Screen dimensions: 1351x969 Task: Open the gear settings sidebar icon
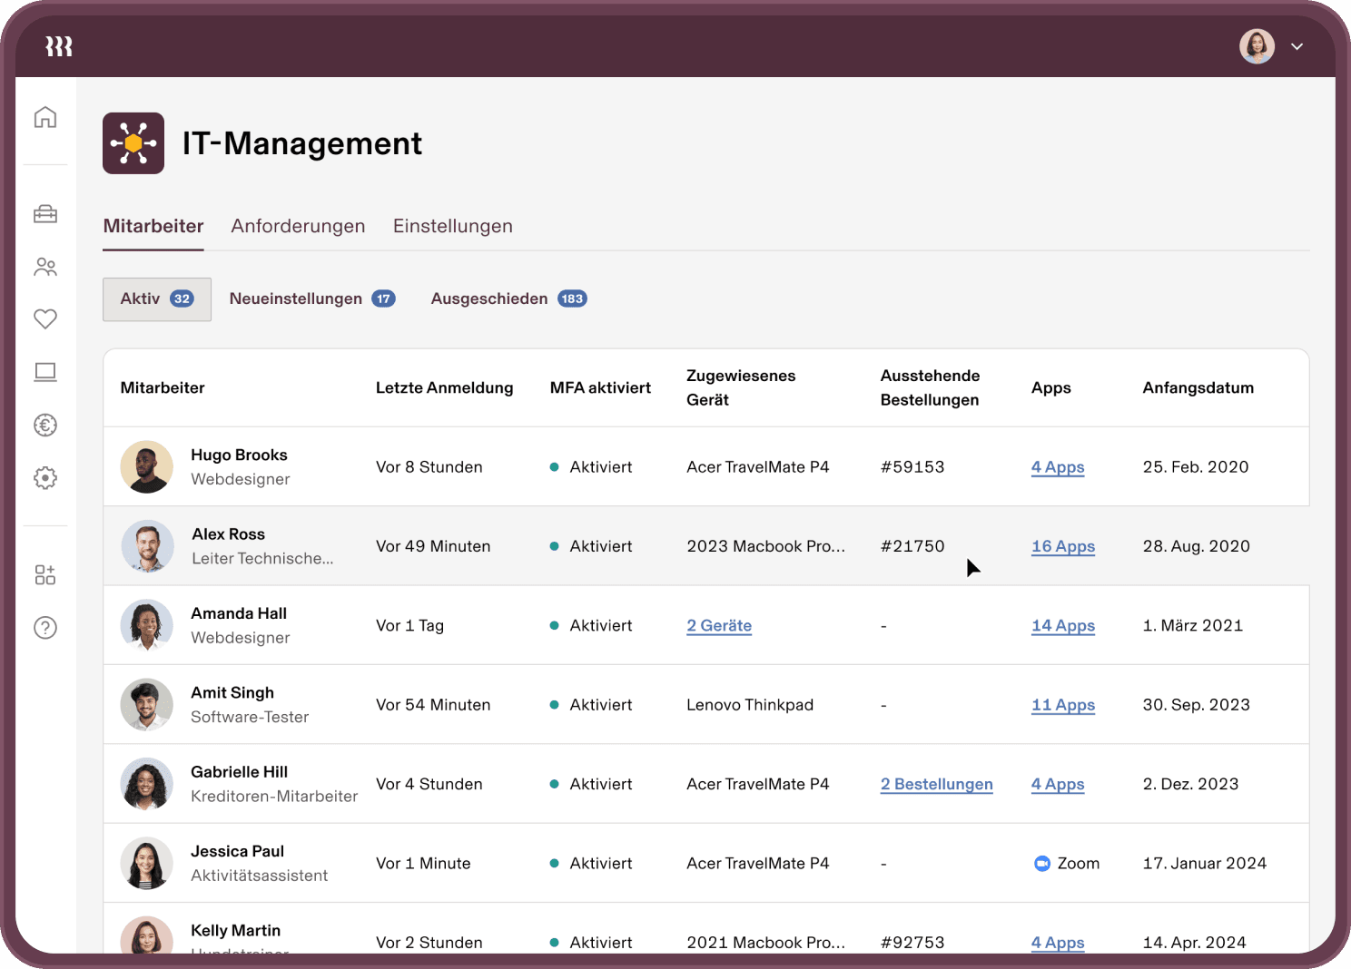click(45, 478)
